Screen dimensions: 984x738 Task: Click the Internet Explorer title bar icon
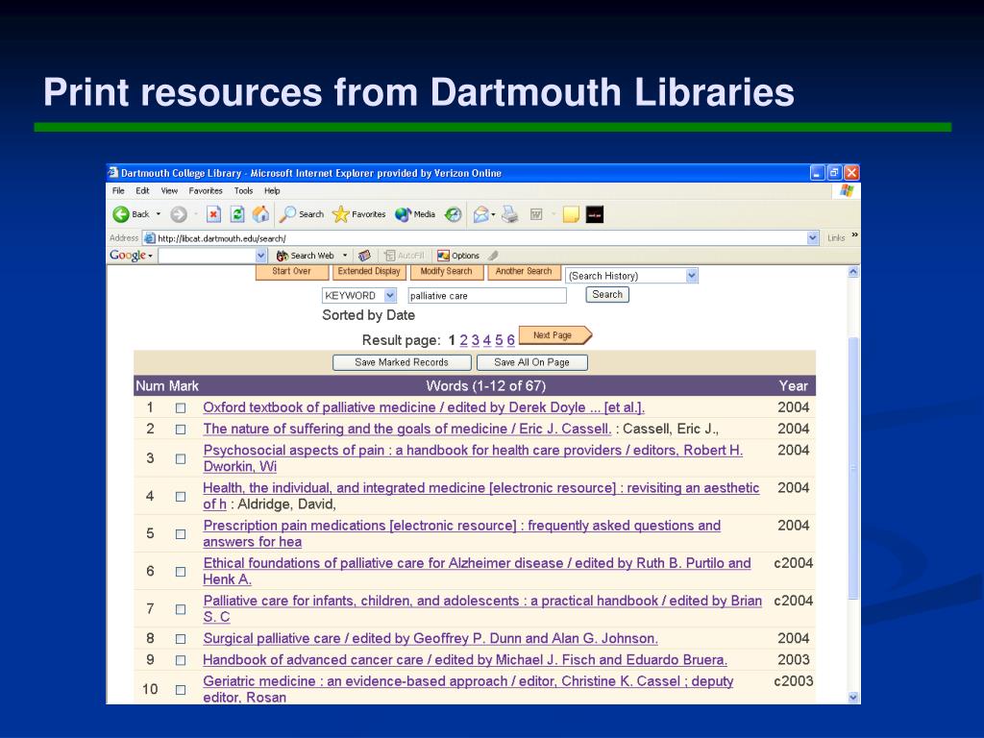tap(113, 173)
